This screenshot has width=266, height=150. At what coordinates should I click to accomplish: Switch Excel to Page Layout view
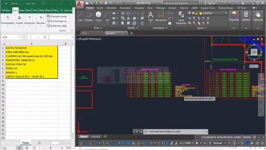[27, 148]
